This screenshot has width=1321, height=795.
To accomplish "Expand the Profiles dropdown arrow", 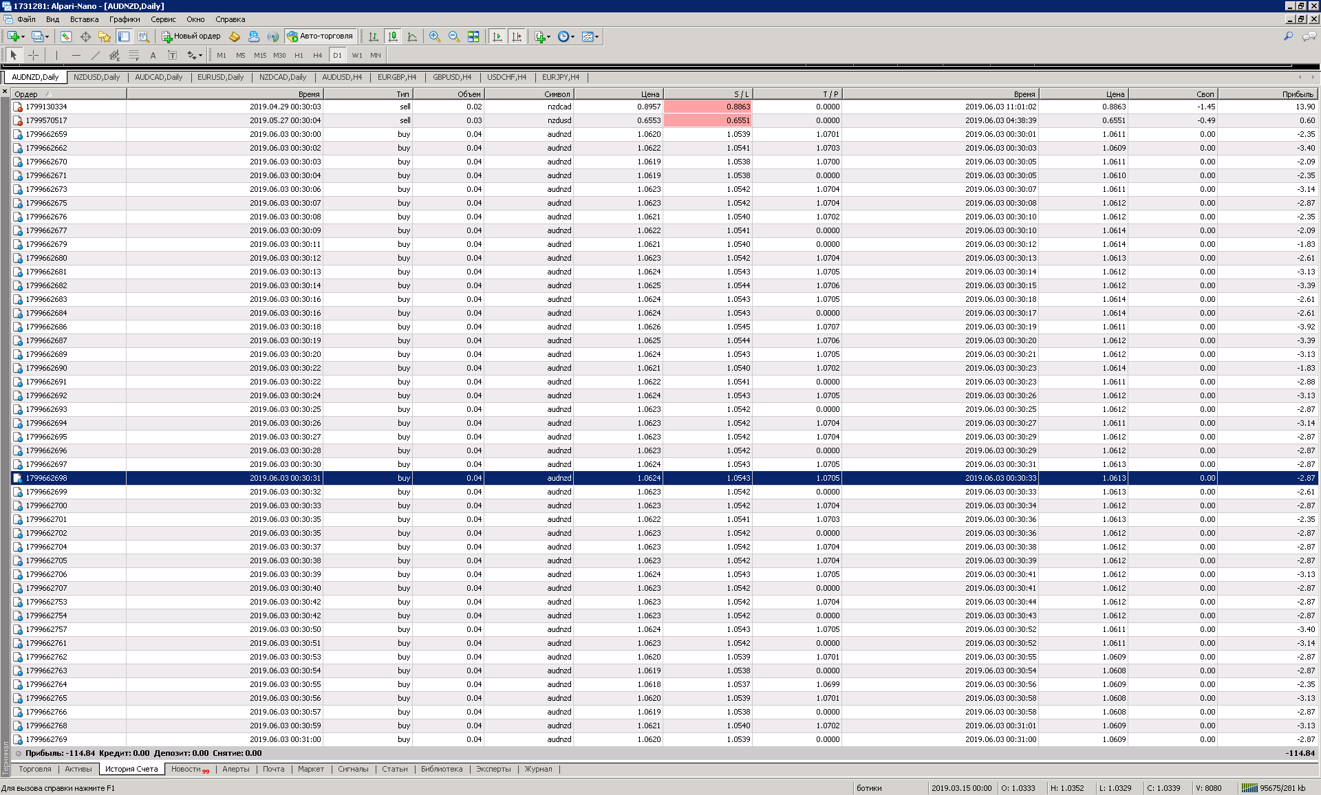I will click(x=47, y=36).
